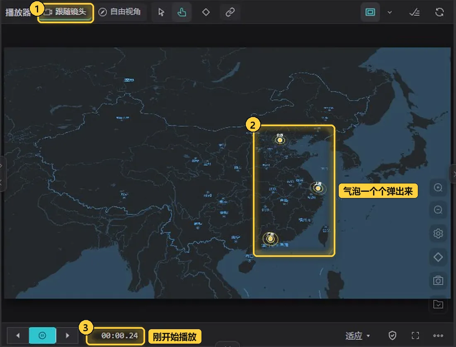Take a snapshot with the camera icon

438,280
